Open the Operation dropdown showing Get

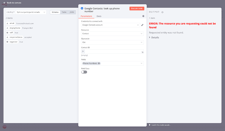click(112, 42)
